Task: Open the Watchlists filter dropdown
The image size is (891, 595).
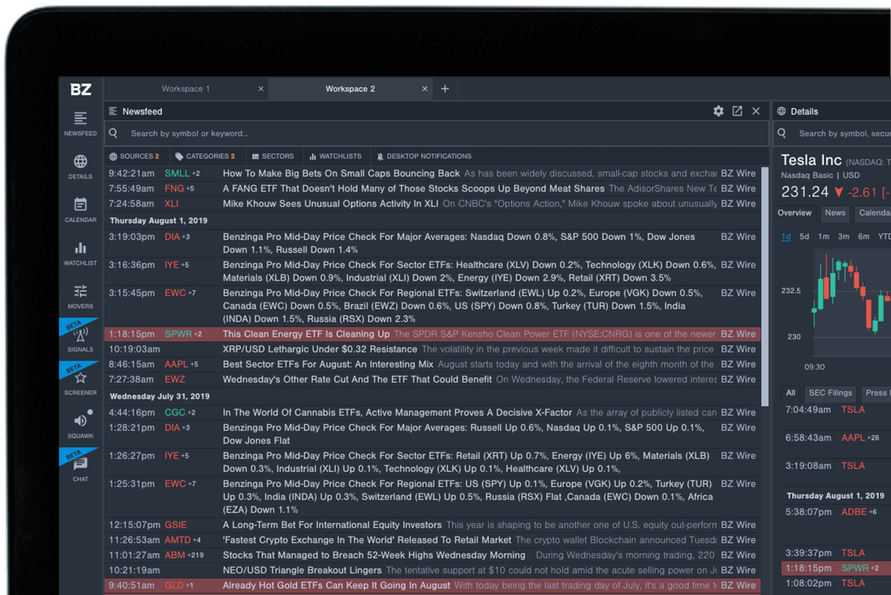Action: [x=335, y=156]
